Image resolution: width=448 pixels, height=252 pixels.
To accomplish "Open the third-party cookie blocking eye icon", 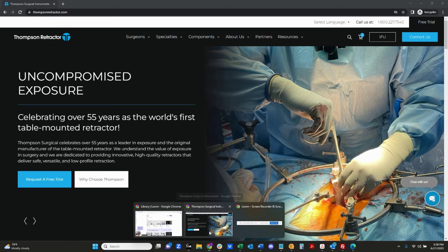I will pyautogui.click(x=395, y=12).
